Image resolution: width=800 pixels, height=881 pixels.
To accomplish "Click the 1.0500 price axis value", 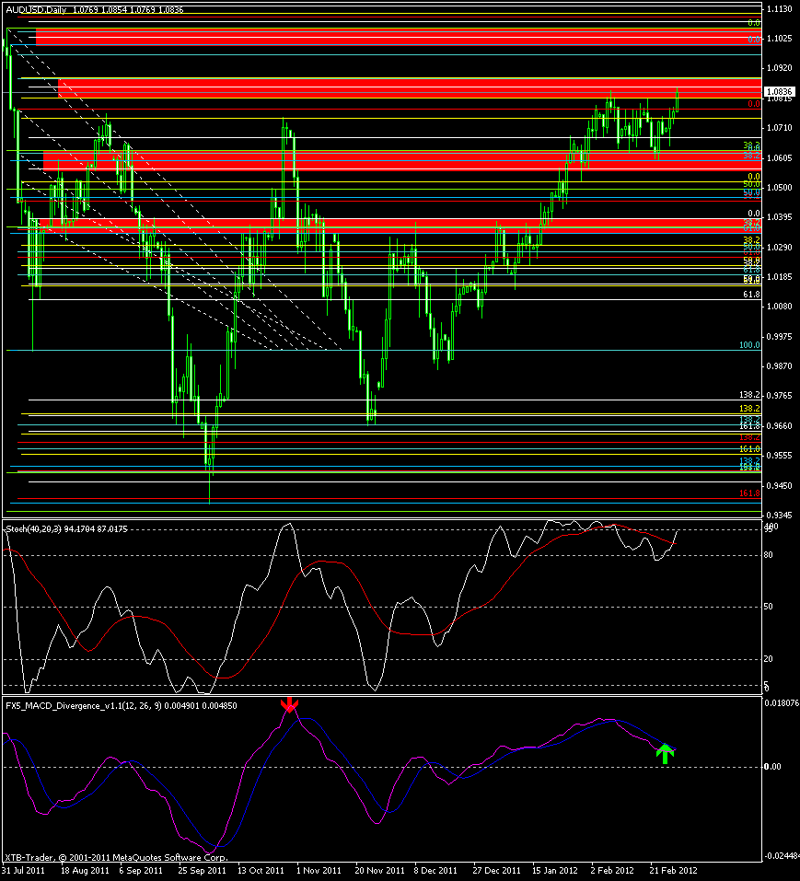I will point(779,188).
